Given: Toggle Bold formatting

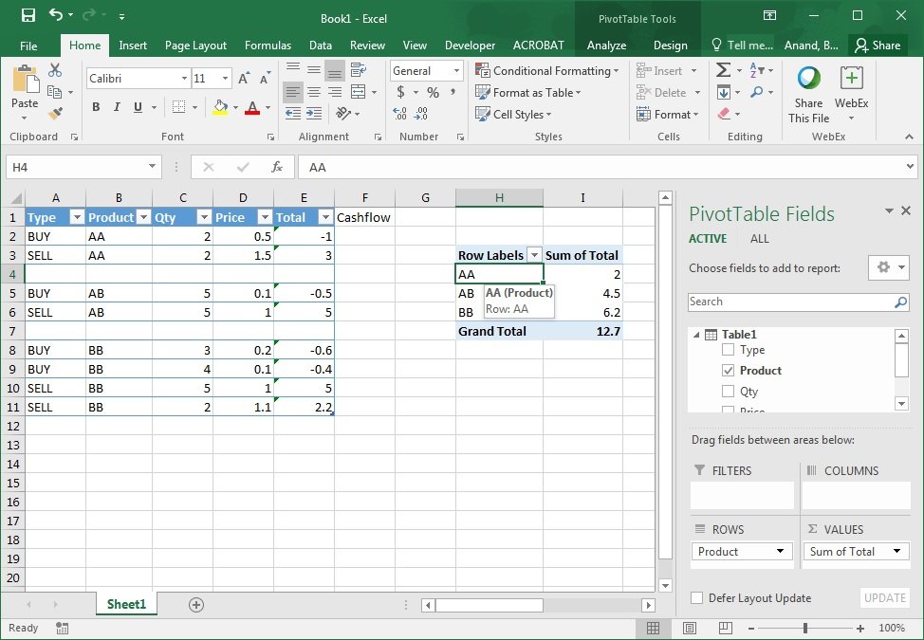Looking at the screenshot, I should pos(96,107).
